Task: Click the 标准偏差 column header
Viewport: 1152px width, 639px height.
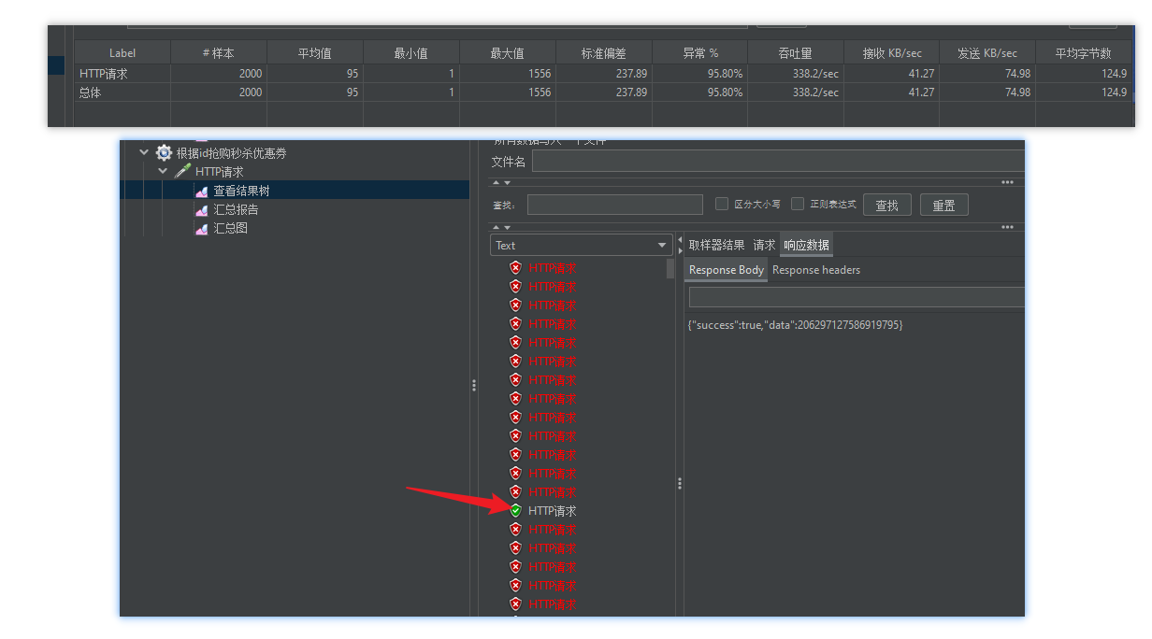Action: click(604, 53)
